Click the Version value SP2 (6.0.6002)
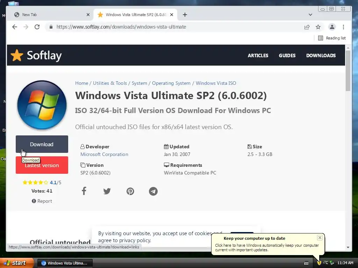The width and height of the screenshot is (358, 268). [95, 173]
